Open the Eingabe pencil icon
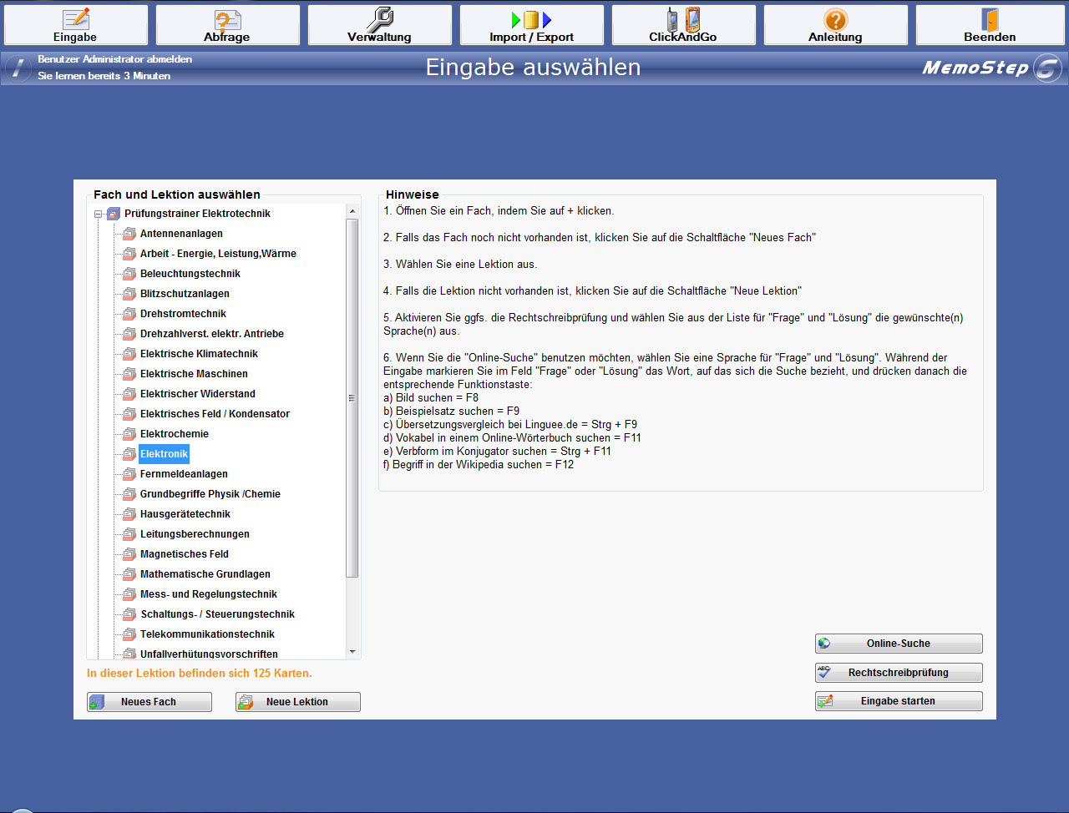Viewport: 1069px width, 813px height. 76,19
